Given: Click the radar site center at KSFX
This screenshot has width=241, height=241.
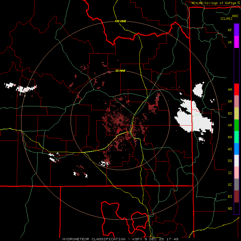Looking at the screenshot, I should (x=120, y=120).
